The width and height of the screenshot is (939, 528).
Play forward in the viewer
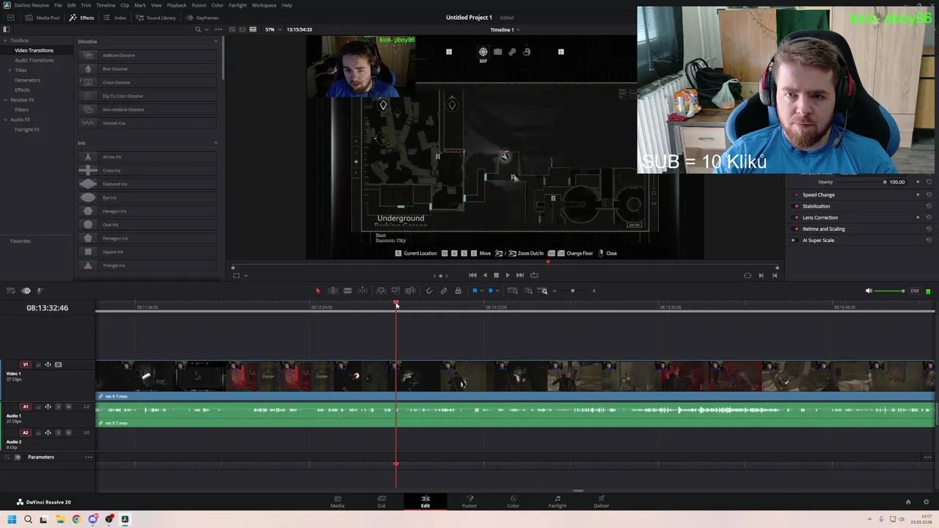[508, 276]
